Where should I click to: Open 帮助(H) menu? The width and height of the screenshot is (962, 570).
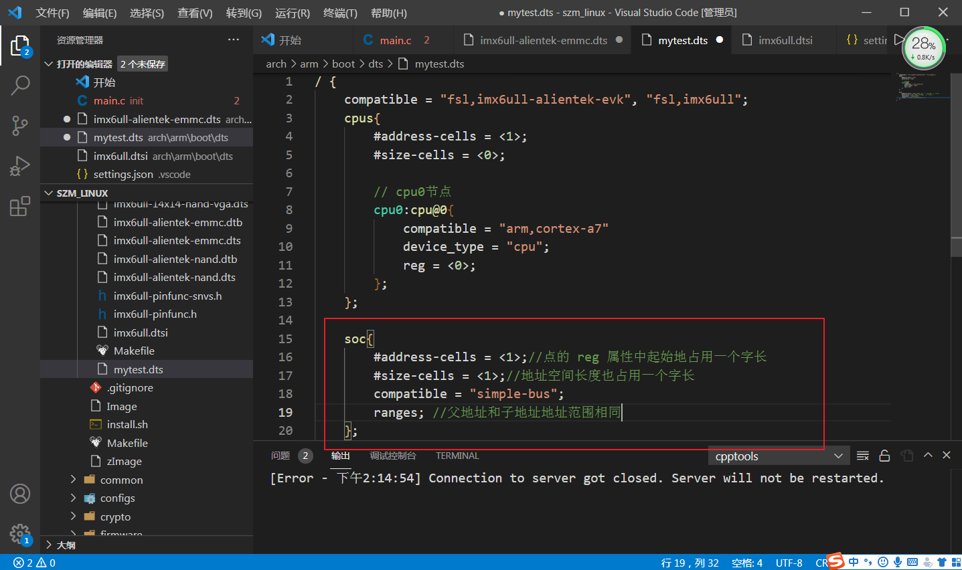[x=389, y=13]
